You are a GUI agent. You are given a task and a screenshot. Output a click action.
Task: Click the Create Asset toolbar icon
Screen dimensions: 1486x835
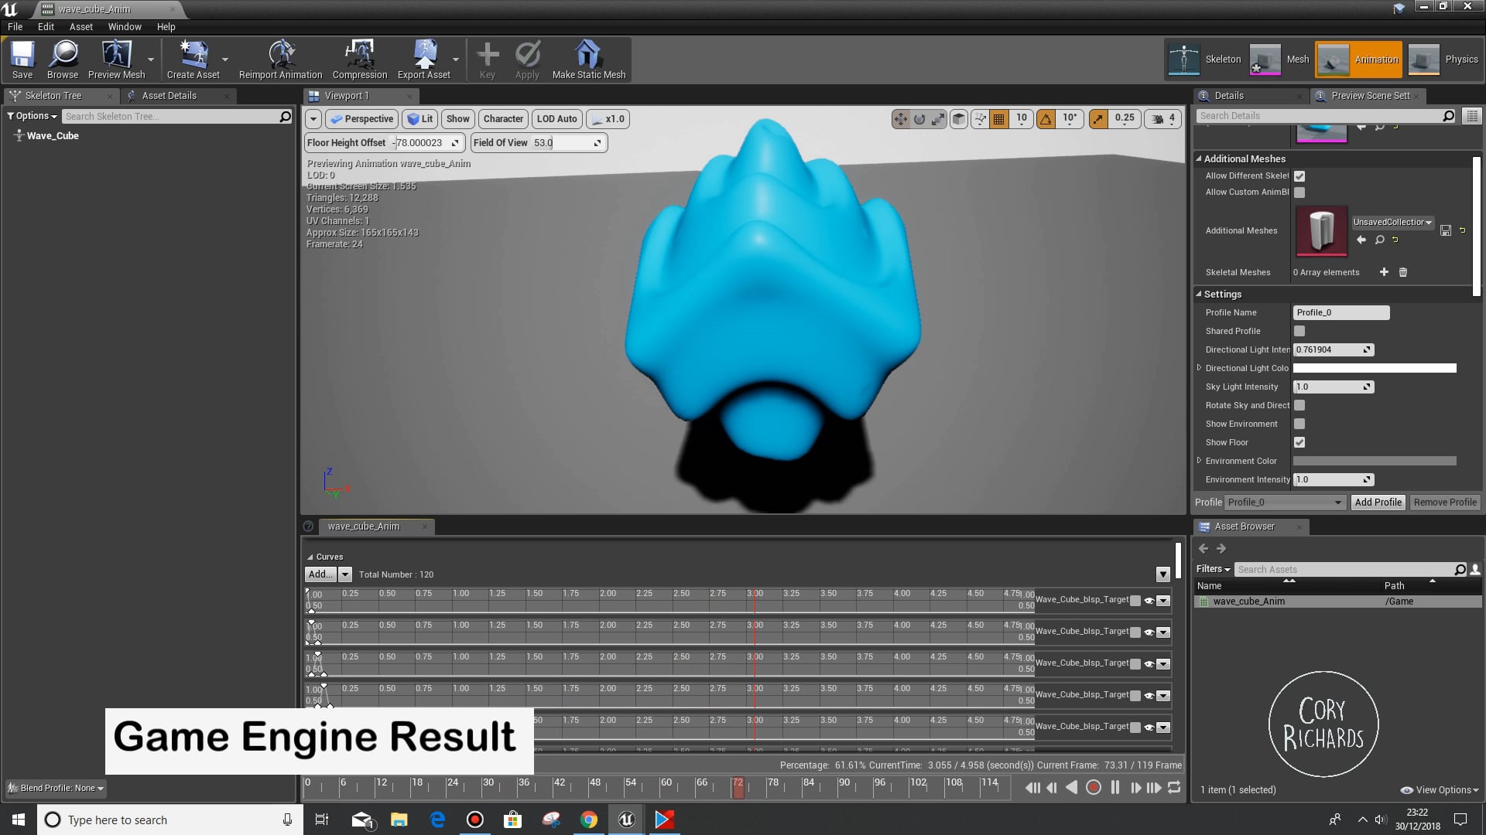pyautogui.click(x=193, y=60)
